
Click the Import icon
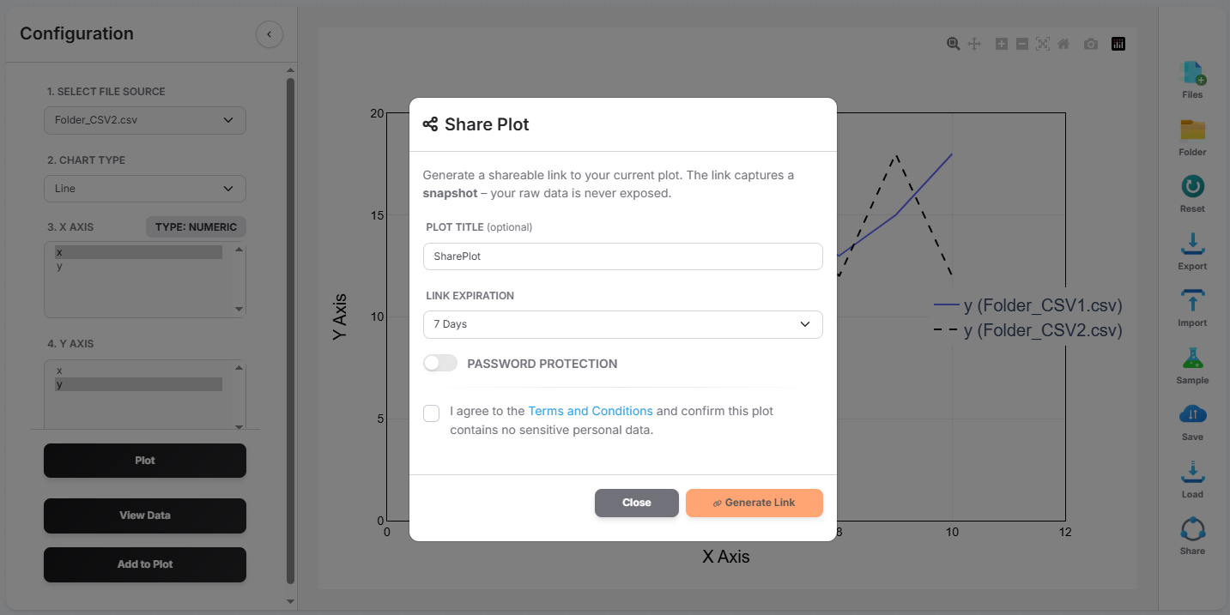1192,301
